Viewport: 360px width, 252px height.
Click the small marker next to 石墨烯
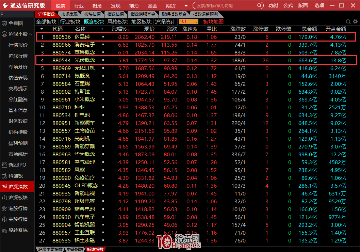103,84
